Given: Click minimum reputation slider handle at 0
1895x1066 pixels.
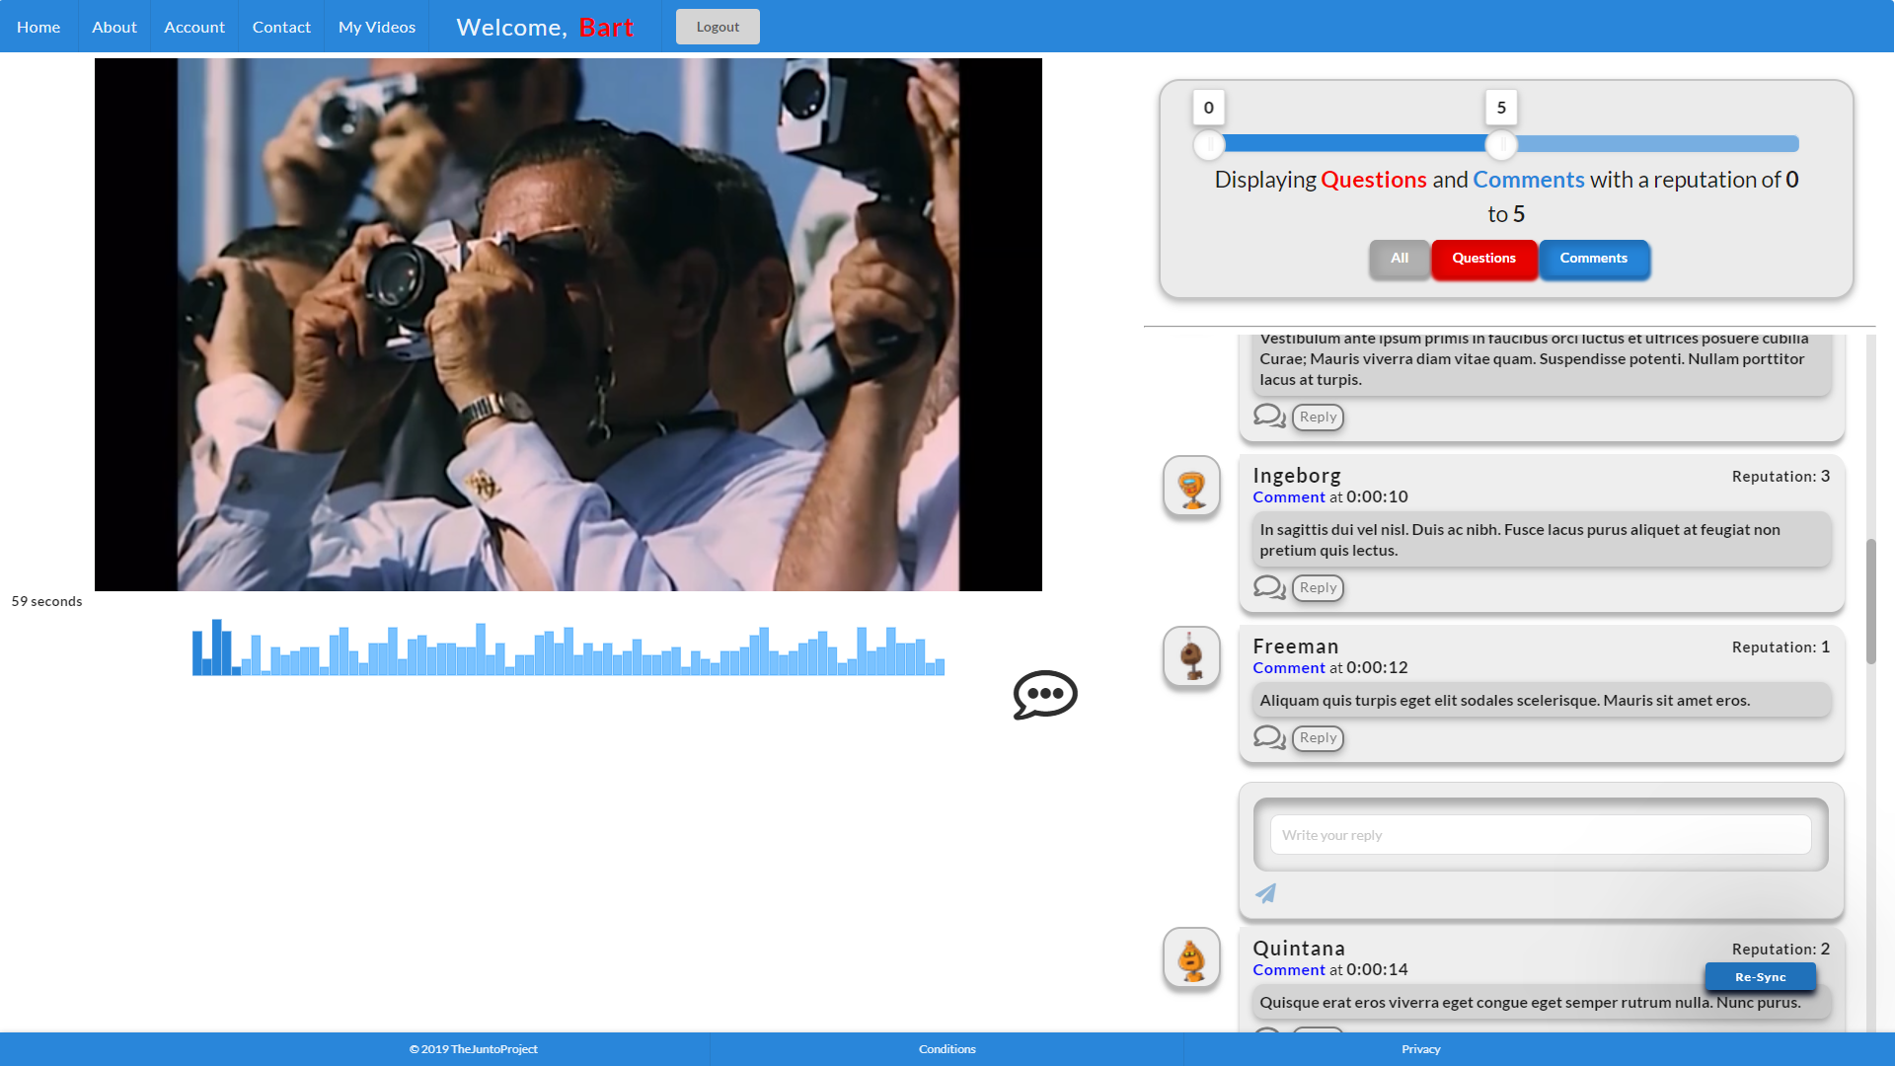Looking at the screenshot, I should tap(1209, 145).
